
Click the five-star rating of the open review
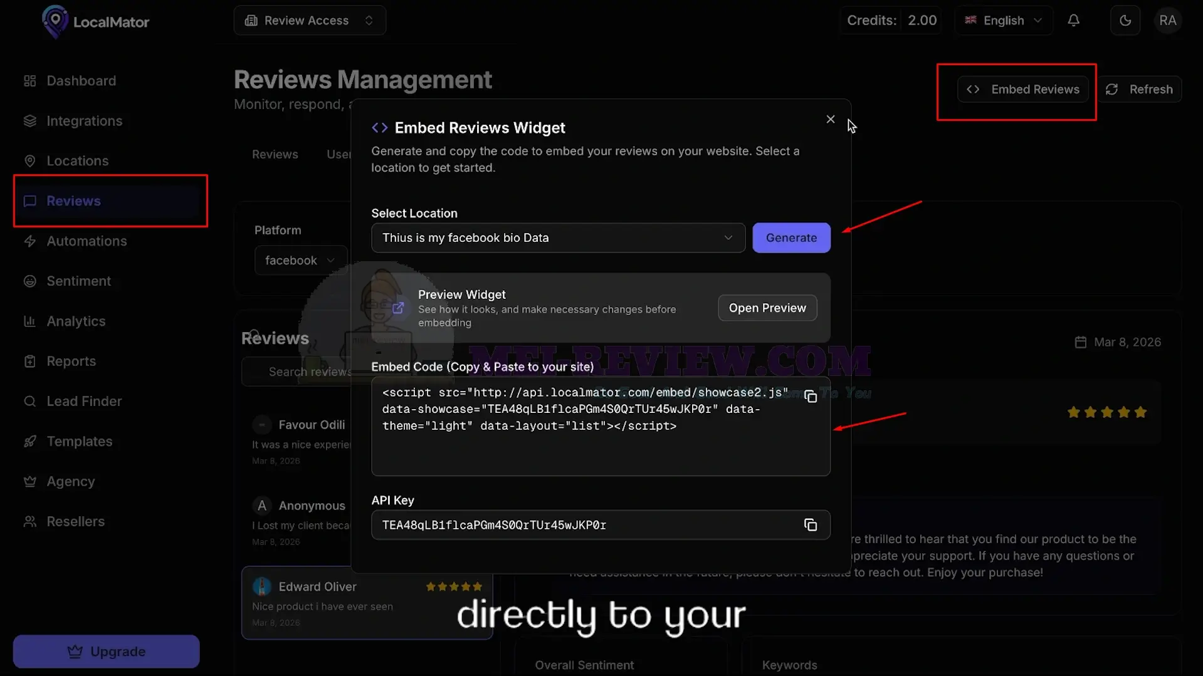[x=1107, y=412]
